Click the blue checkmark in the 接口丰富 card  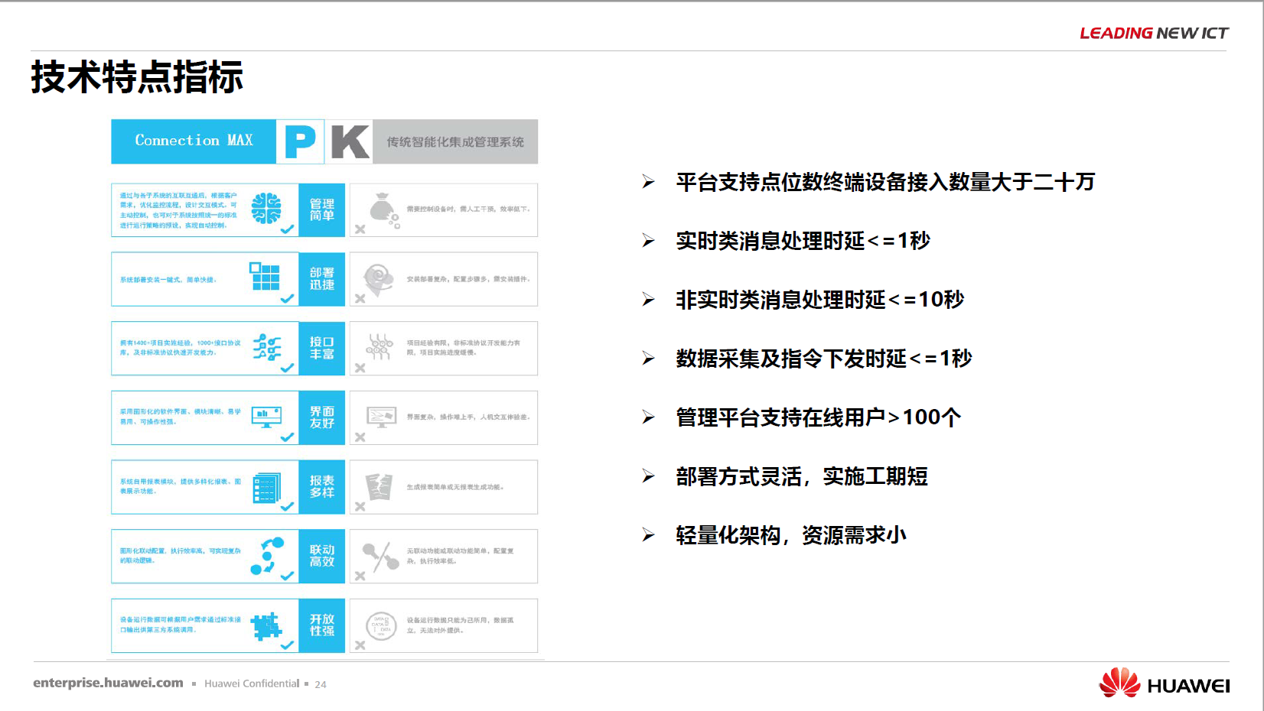[x=287, y=368]
